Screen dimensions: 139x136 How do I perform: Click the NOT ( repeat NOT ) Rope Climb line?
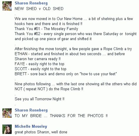(x=49, y=89)
